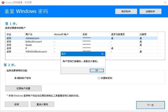Image resolution: width=168 pixels, height=112 pixels.
Task: Click OK in the 提示 dialog
Action: [x=97, y=71]
